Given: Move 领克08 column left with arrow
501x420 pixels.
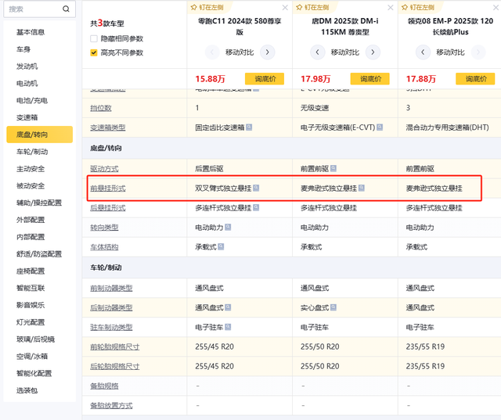Looking at the screenshot, I should [x=423, y=52].
